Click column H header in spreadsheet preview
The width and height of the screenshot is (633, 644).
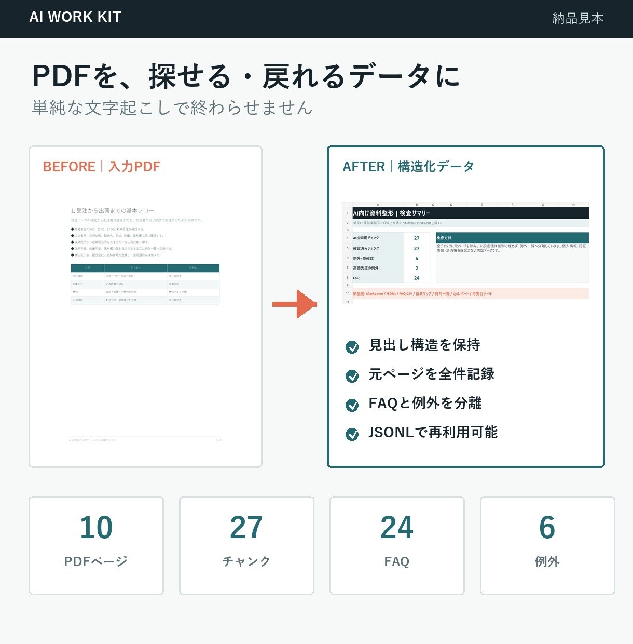point(573,205)
